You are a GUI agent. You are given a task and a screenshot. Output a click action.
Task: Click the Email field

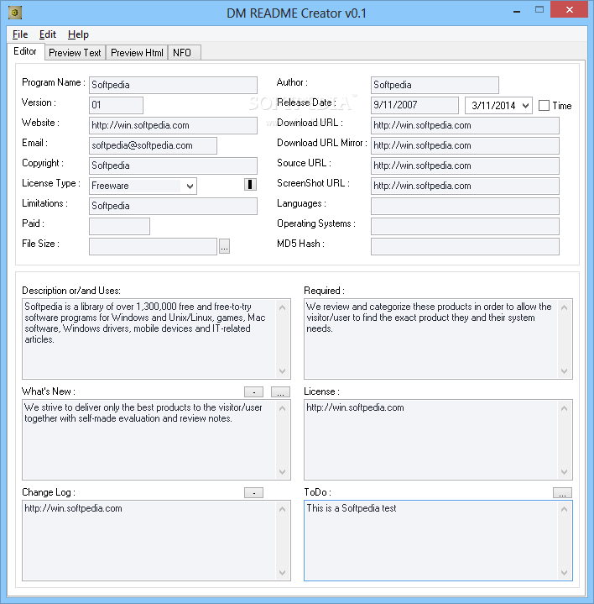coord(154,145)
